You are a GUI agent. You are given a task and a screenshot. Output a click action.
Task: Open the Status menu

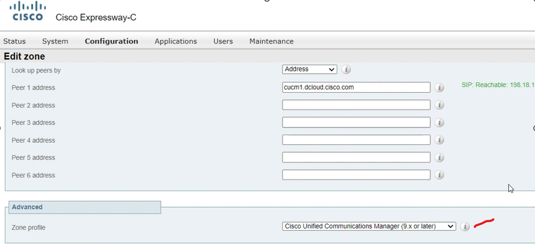coord(14,41)
